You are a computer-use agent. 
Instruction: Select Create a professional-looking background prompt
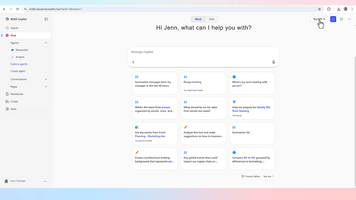[155, 159]
